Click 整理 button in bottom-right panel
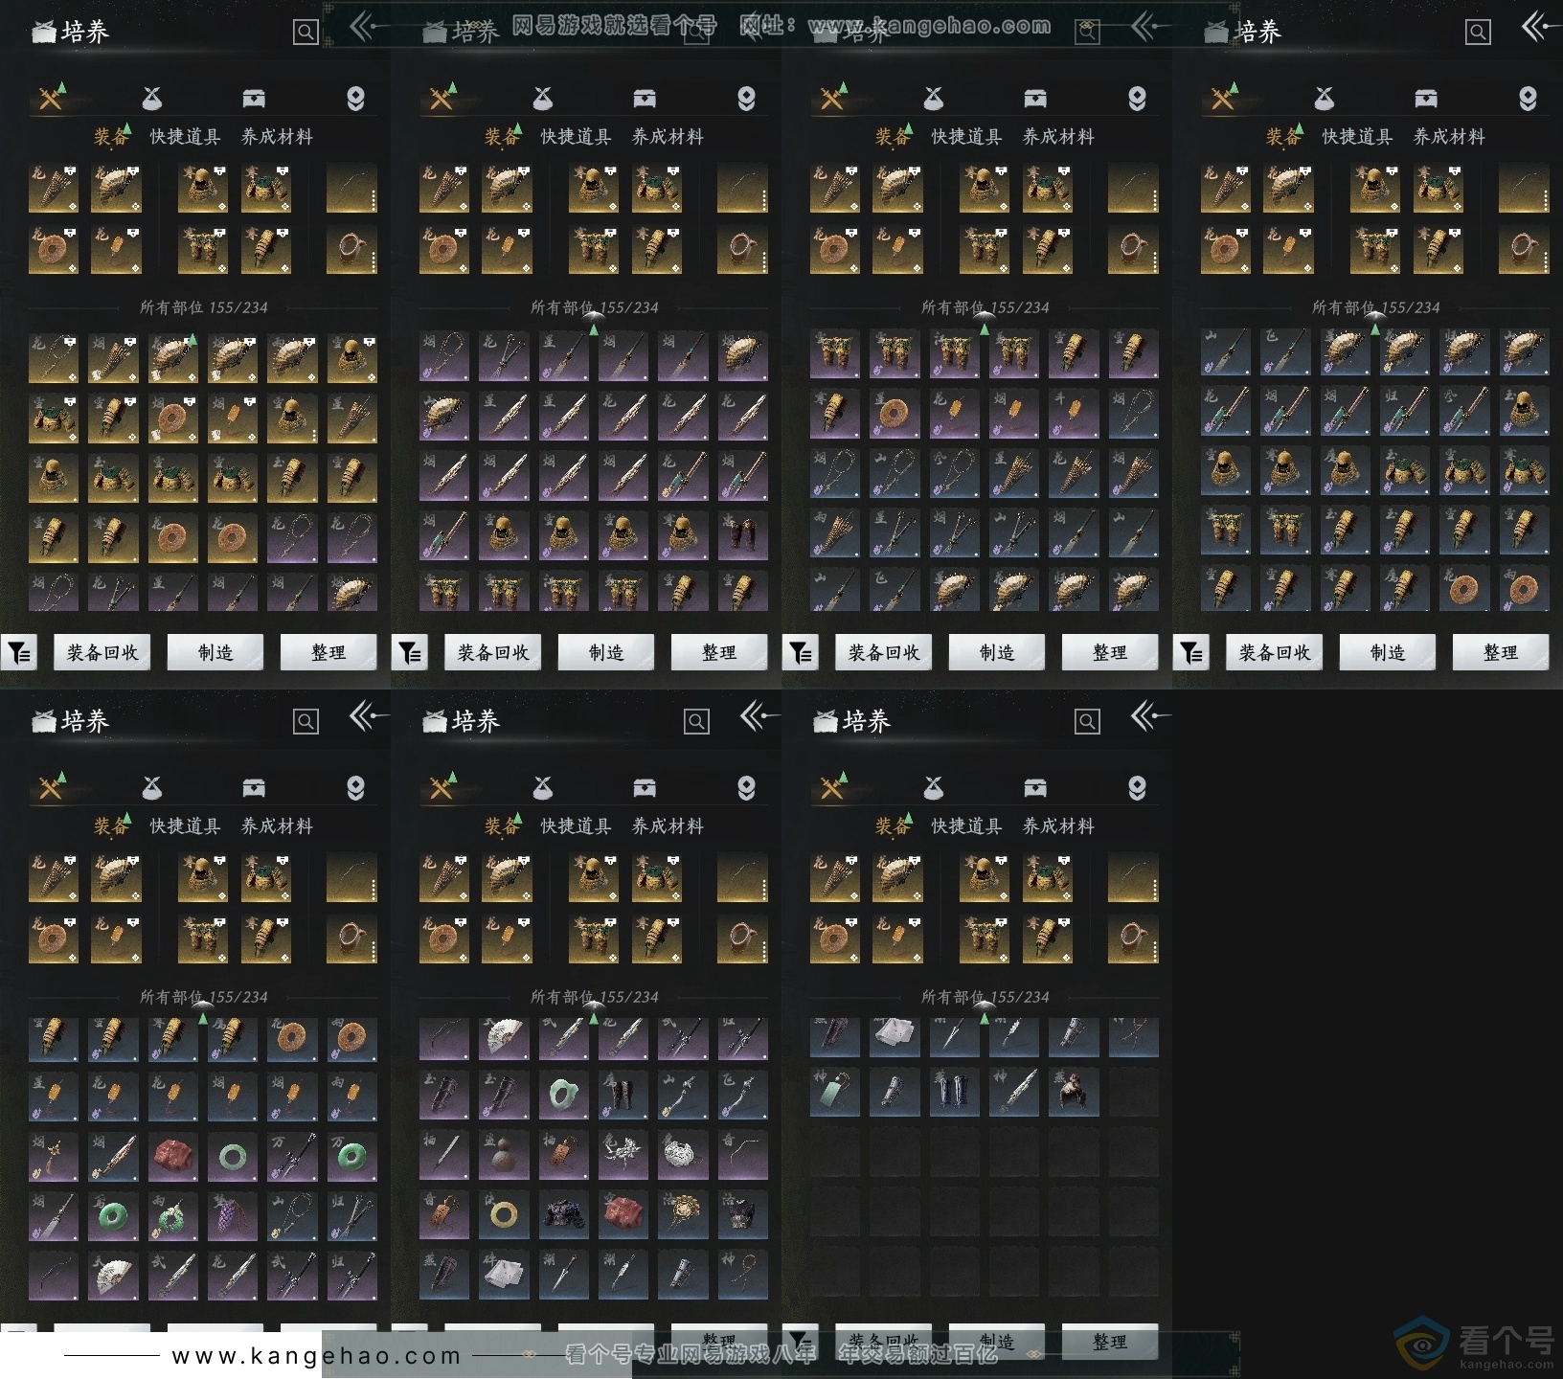 [1110, 1341]
